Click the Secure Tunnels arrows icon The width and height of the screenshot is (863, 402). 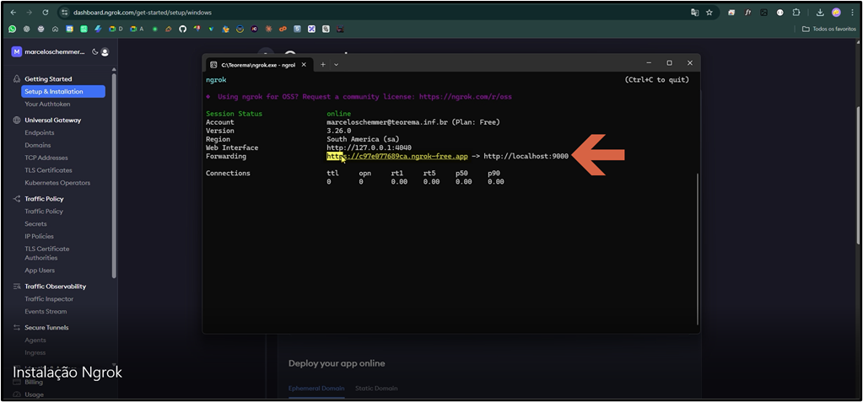[17, 327]
